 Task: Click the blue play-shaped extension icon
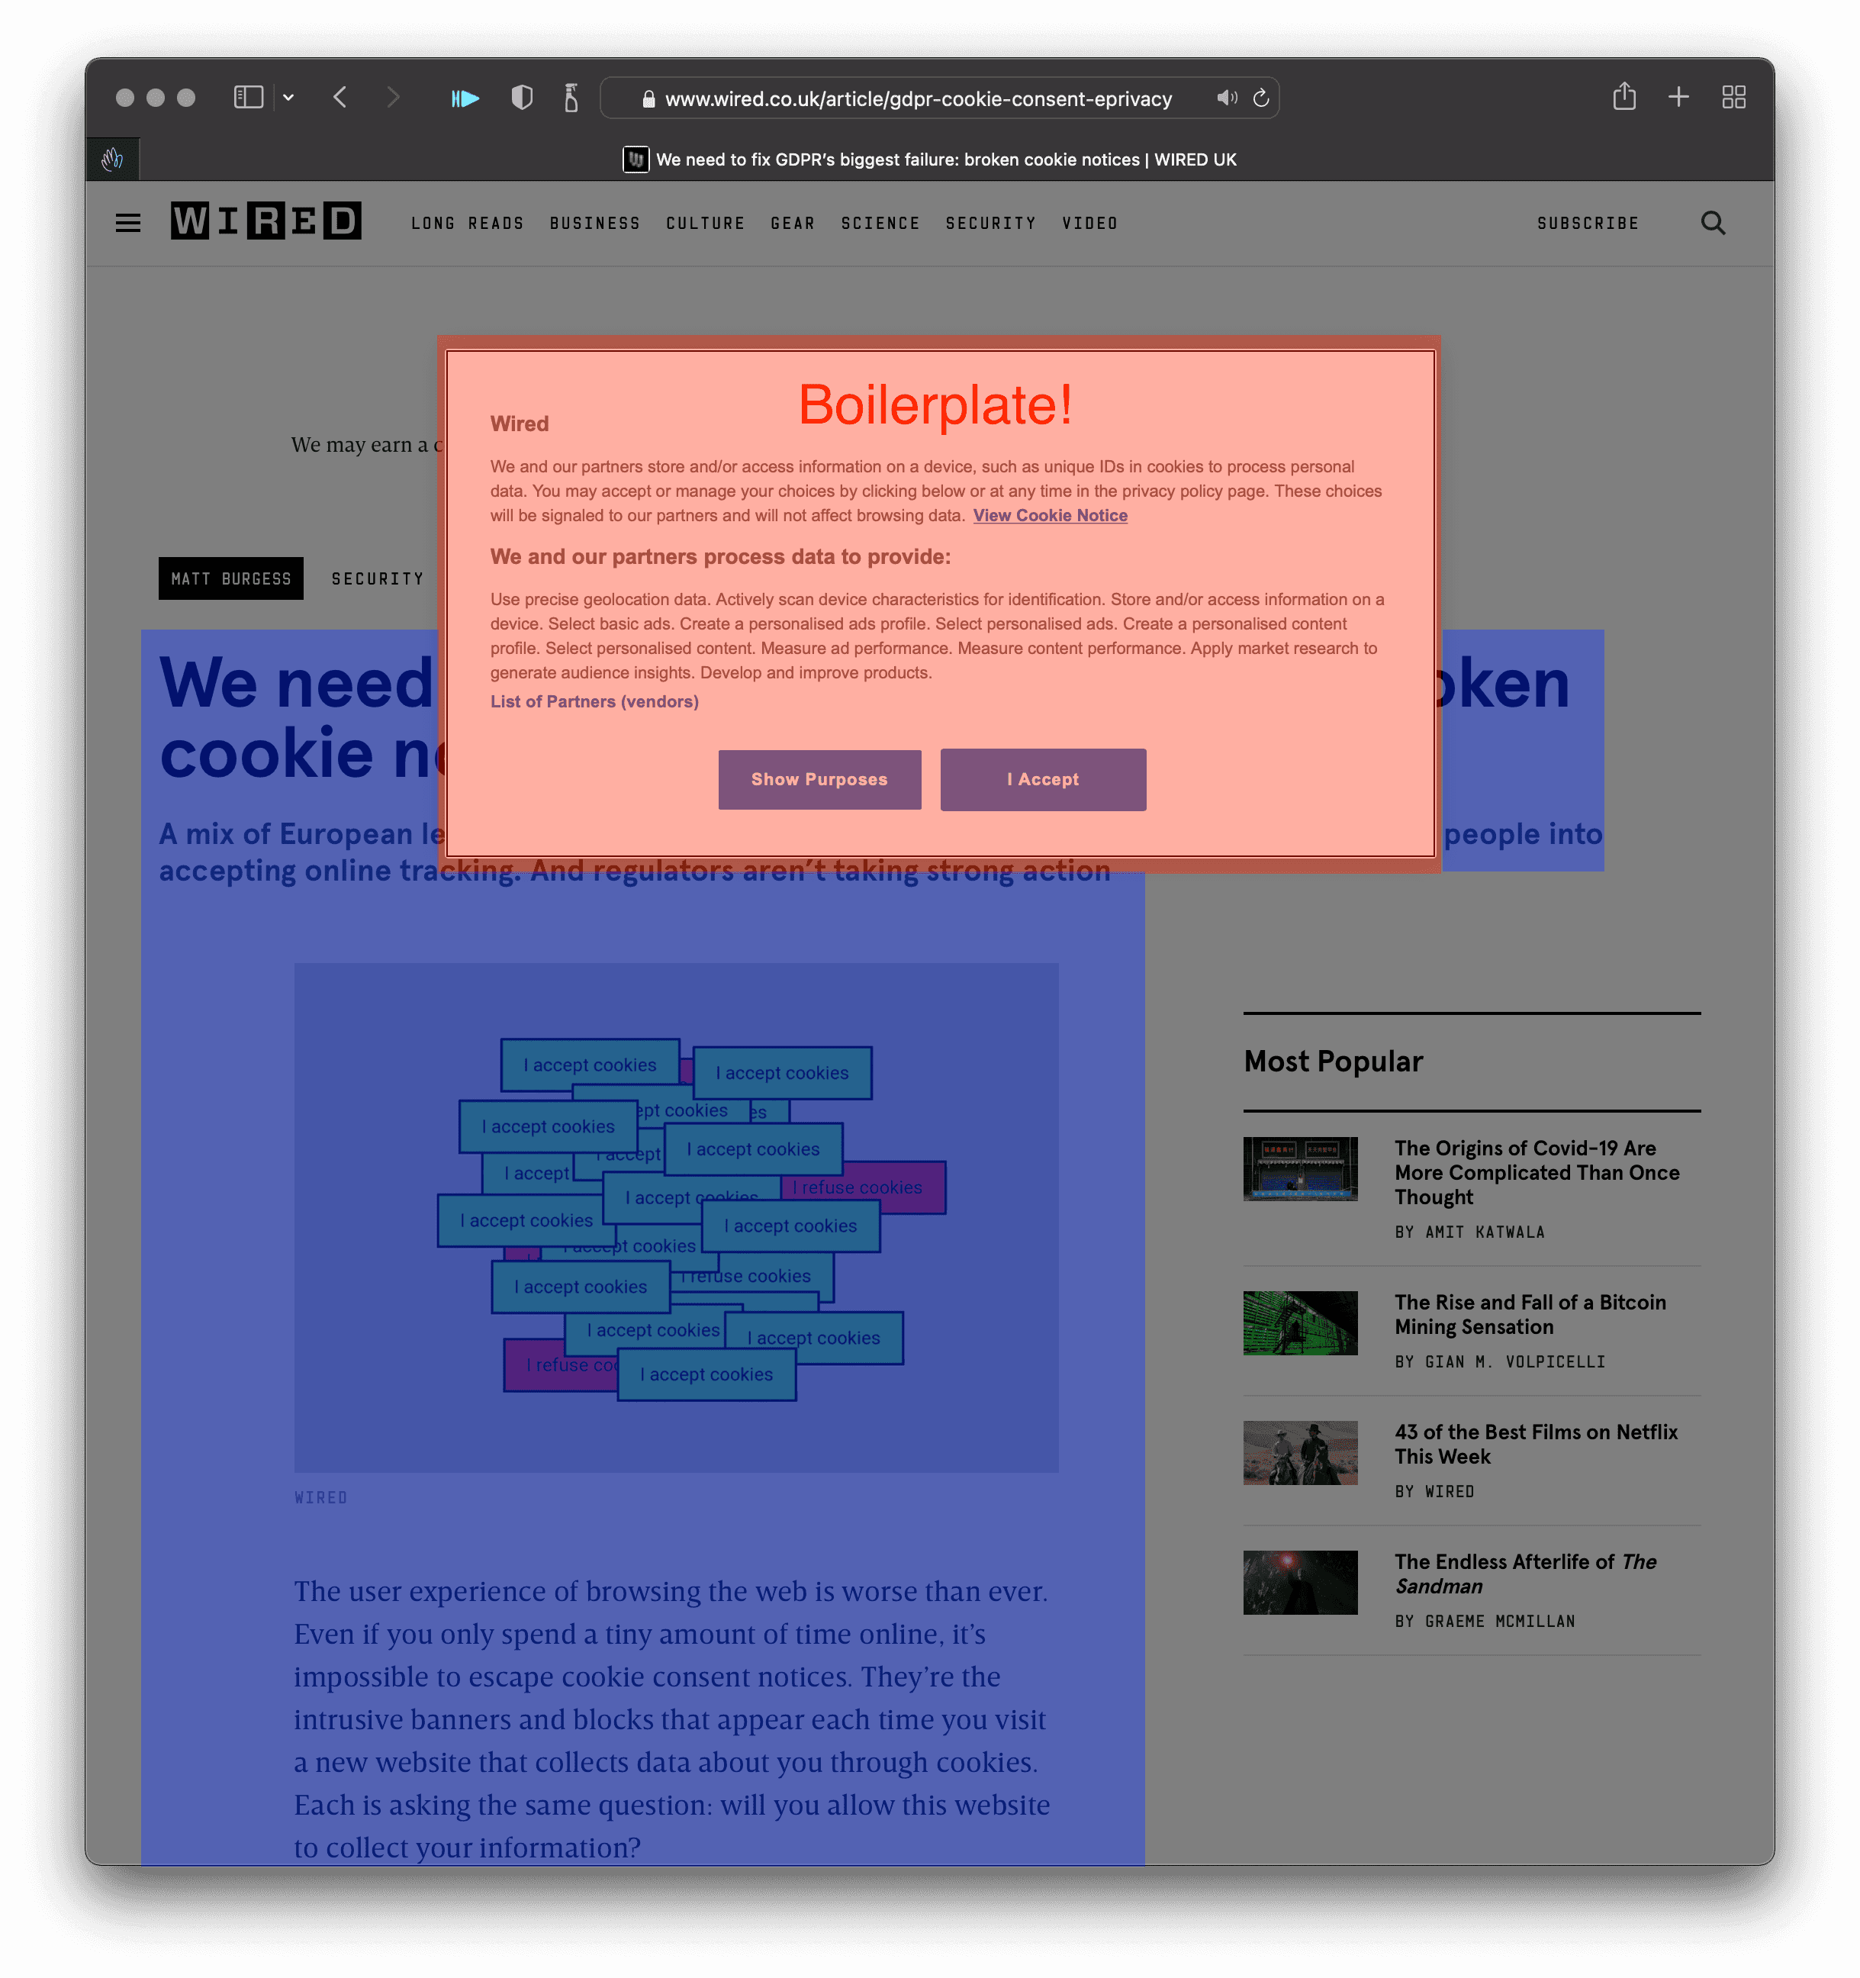click(x=465, y=98)
